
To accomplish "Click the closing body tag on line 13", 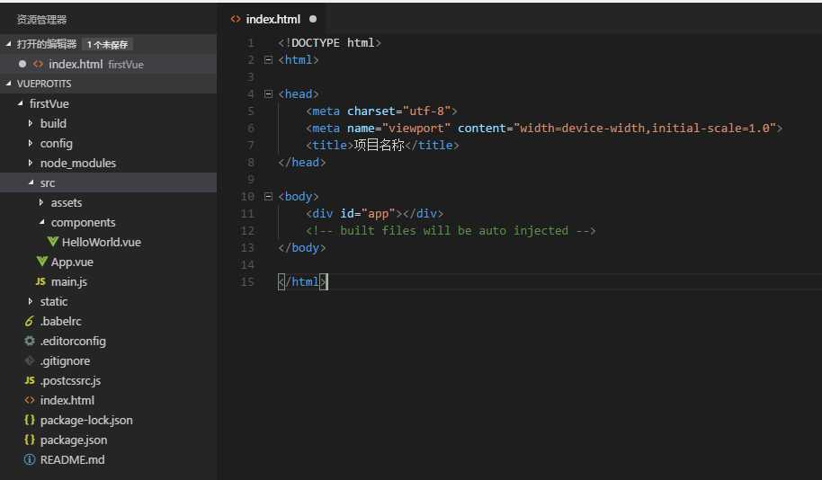I will (x=302, y=247).
